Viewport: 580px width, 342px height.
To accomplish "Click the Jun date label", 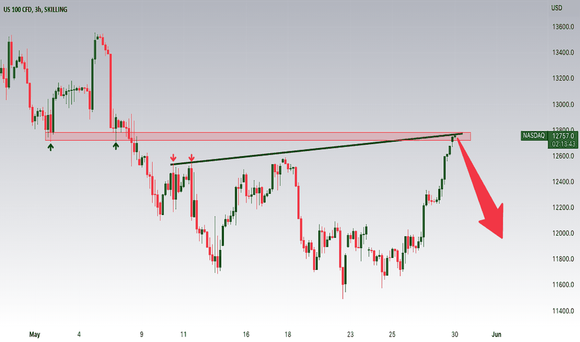I will tap(497, 335).
